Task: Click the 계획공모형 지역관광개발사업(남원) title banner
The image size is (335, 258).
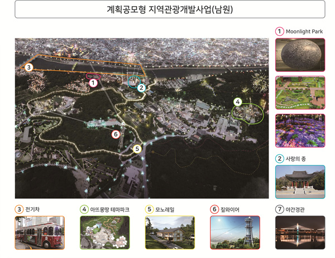Action: point(169,9)
